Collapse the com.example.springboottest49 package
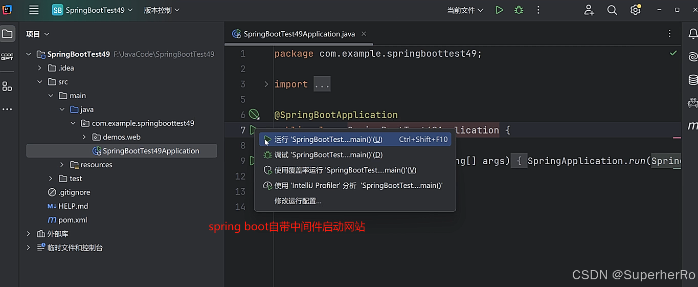698x287 pixels. tap(73, 123)
